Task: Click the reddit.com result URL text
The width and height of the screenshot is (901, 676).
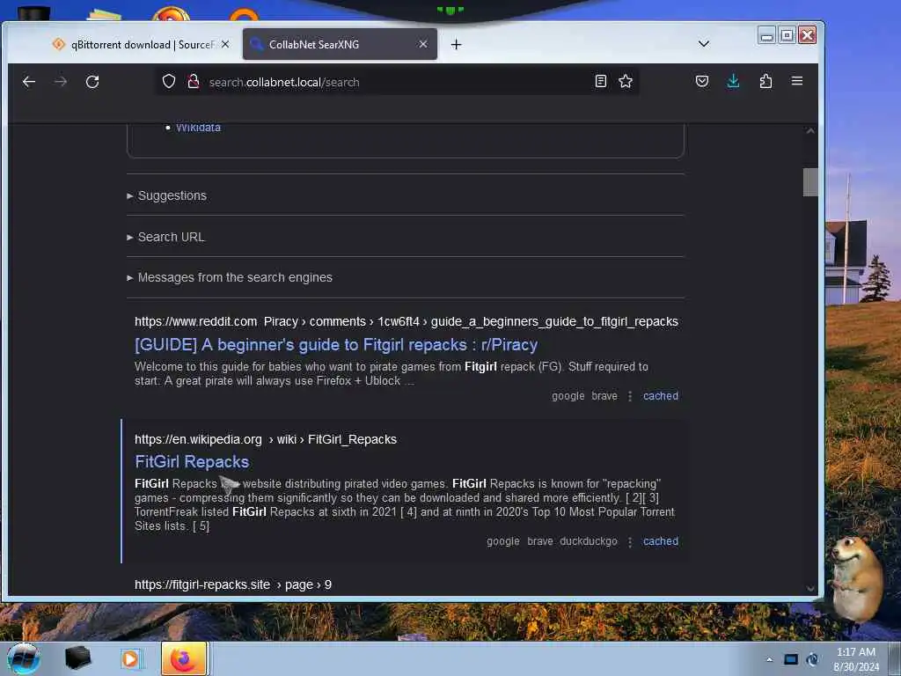Action: pyautogui.click(x=407, y=321)
